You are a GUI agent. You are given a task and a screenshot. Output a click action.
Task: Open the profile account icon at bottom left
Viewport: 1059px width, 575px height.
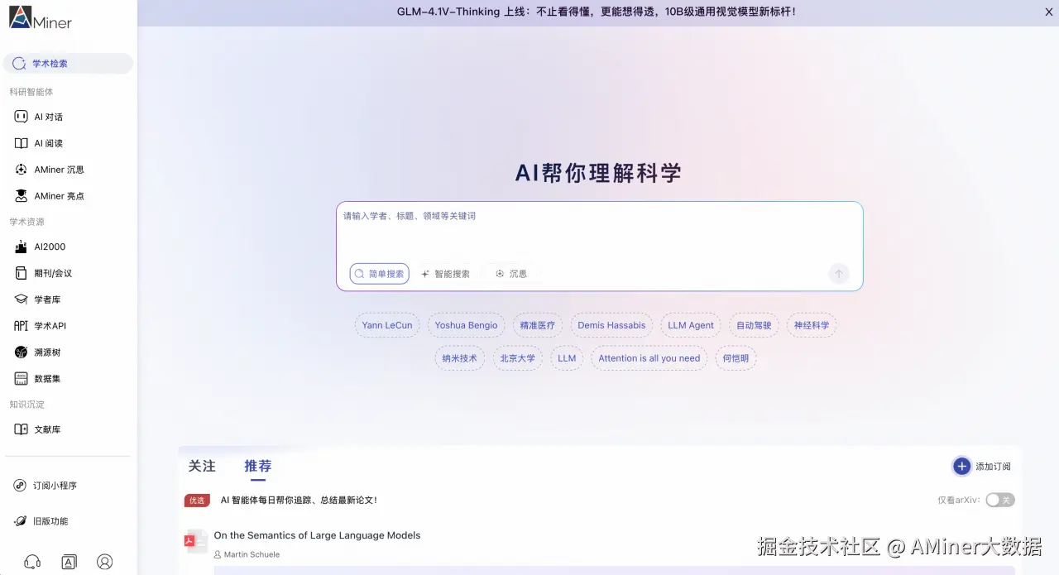[104, 561]
